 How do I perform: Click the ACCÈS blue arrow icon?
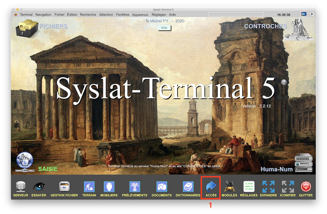211,186
